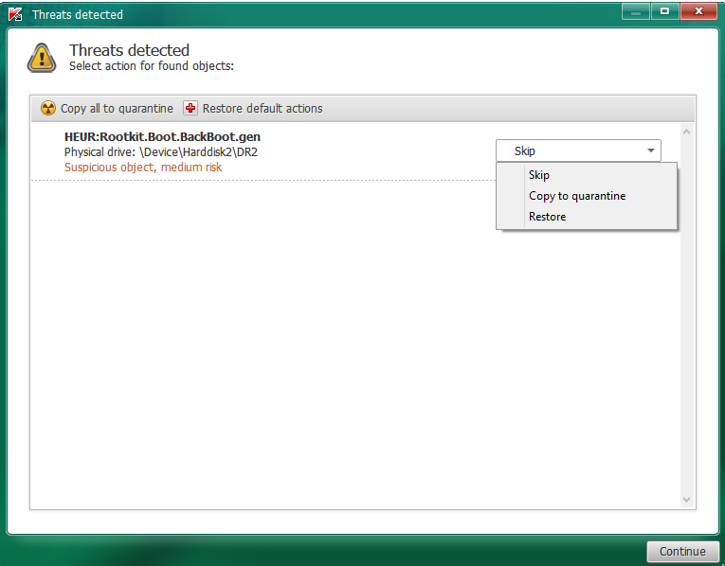Open the Skip action combo box
The image size is (725, 566).
click(569, 150)
